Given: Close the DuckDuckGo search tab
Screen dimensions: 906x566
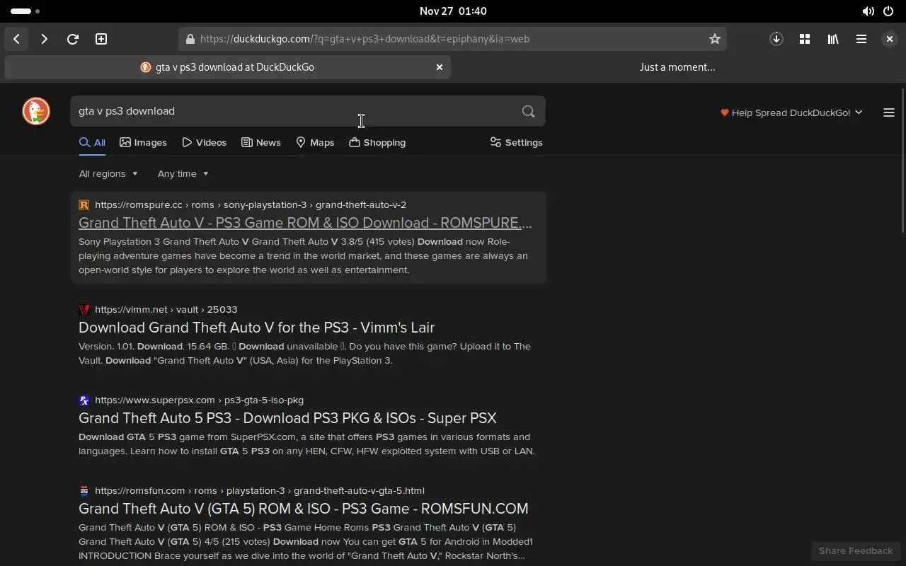Looking at the screenshot, I should [x=440, y=67].
